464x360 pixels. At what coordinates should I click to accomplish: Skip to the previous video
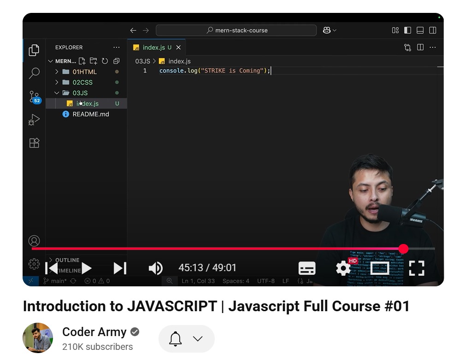coord(52,268)
